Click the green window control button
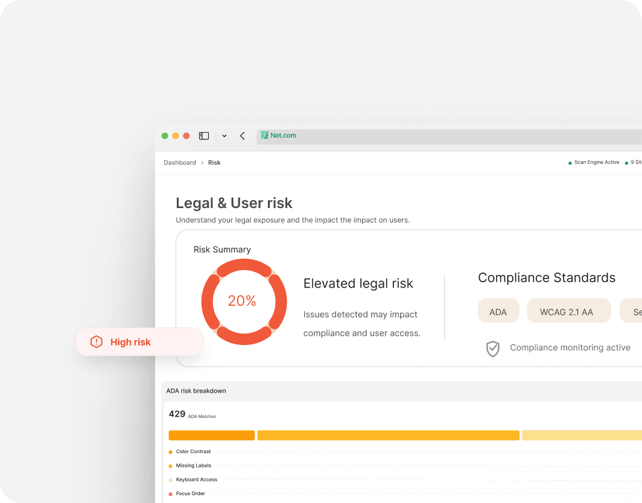The image size is (642, 503). click(165, 136)
